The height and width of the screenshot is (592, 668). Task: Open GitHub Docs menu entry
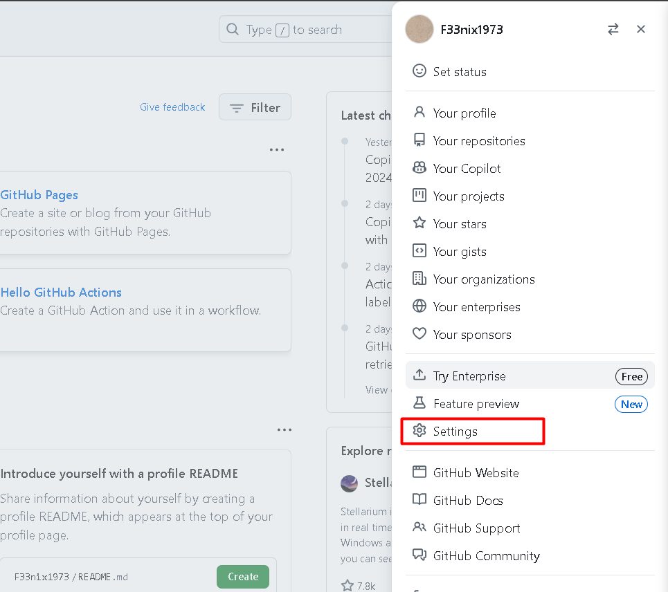530,500
